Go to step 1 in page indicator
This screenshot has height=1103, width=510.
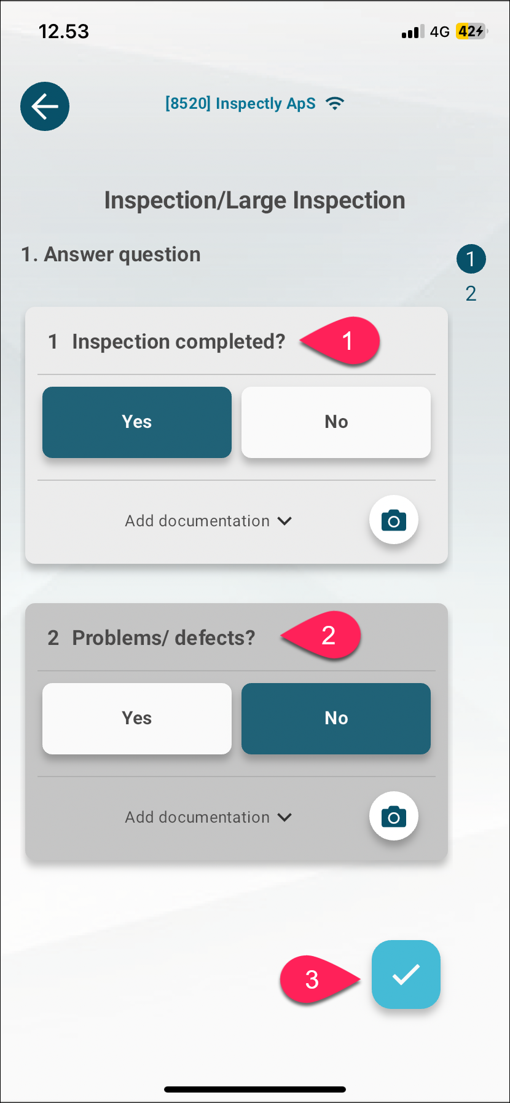[471, 259]
